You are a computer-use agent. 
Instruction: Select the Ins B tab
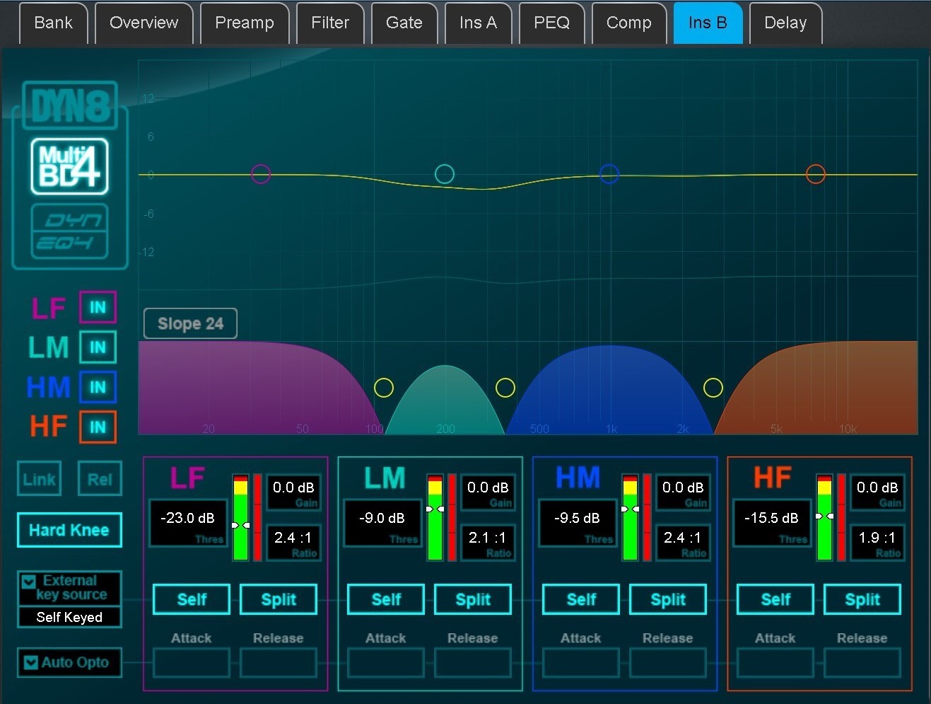pos(708,23)
